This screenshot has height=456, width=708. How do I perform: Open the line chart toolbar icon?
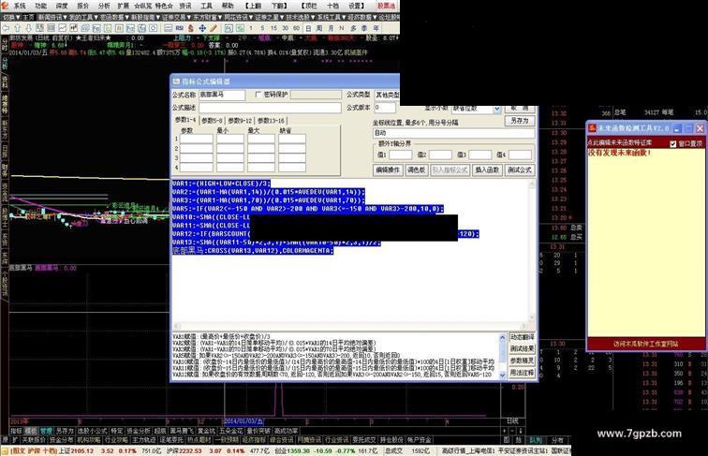tap(62, 28)
